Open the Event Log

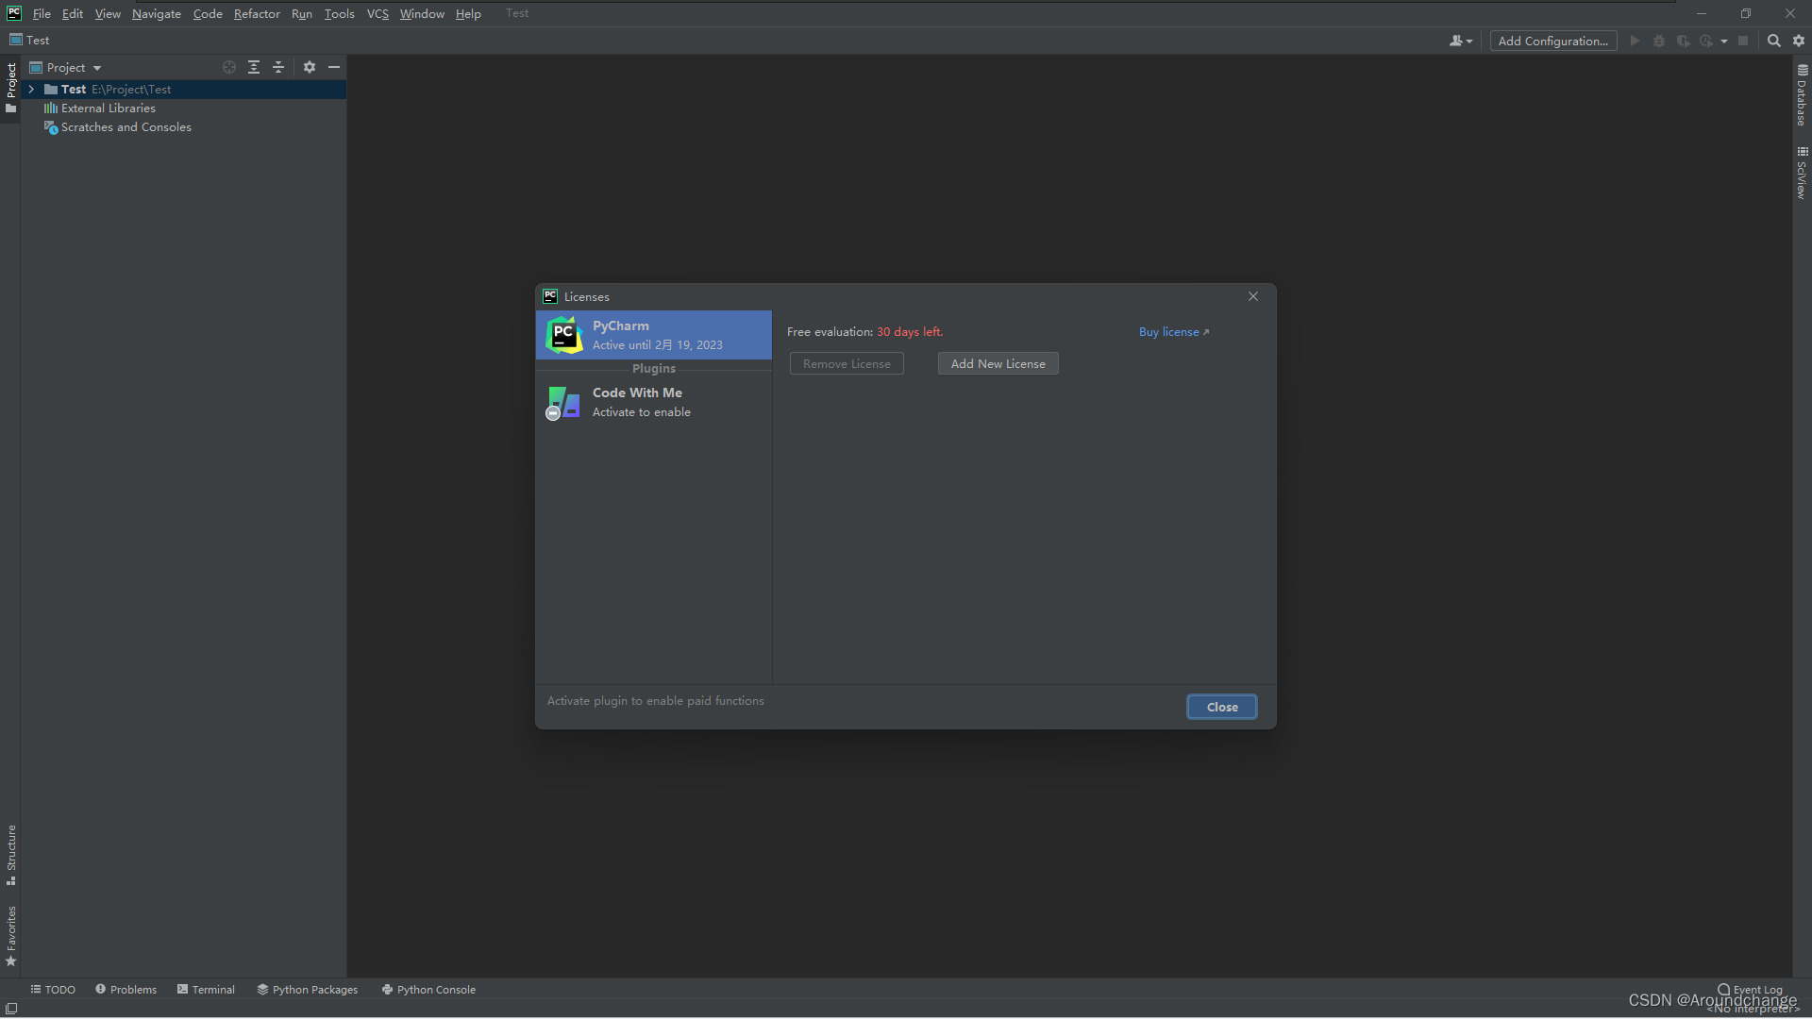point(1751,990)
